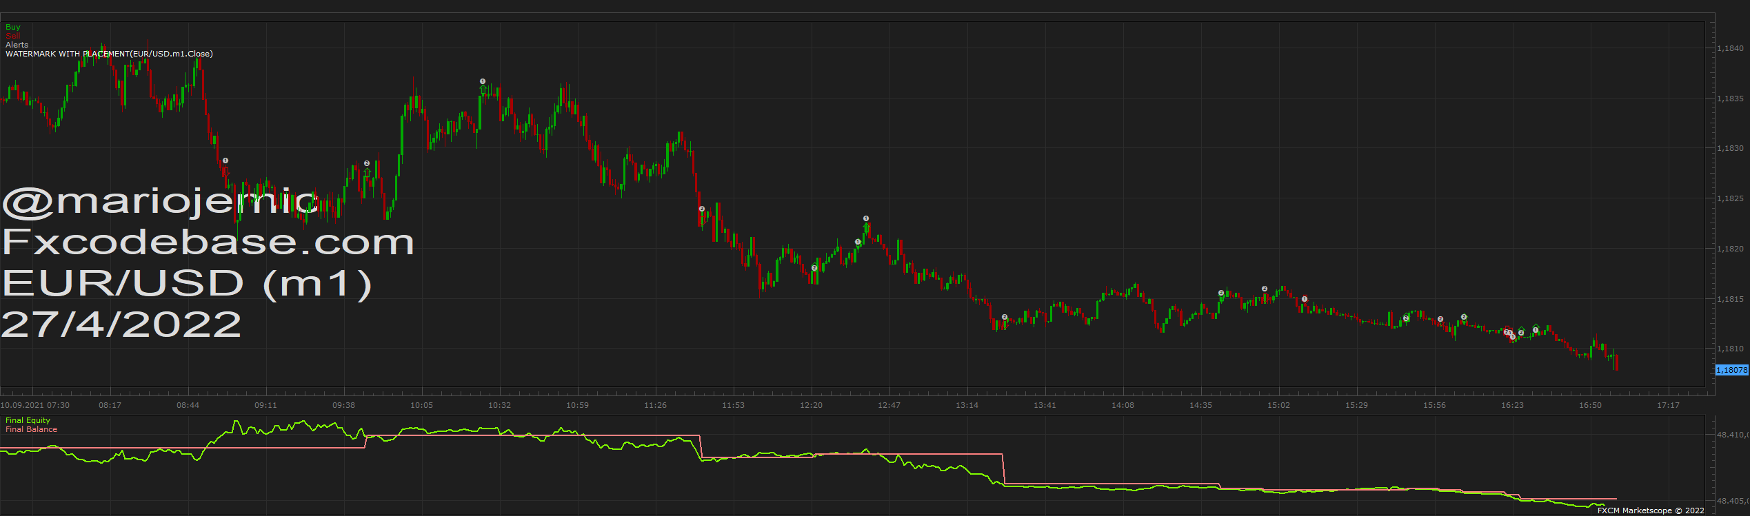
Task: Click the 1,1835 price axis label
Action: tap(1730, 99)
